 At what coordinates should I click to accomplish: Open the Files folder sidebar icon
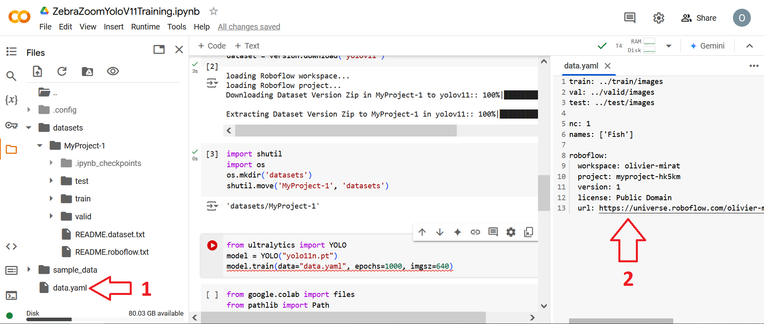point(11,150)
